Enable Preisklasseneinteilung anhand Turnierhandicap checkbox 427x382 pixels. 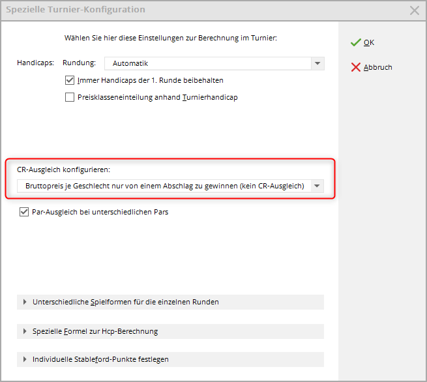coord(70,98)
